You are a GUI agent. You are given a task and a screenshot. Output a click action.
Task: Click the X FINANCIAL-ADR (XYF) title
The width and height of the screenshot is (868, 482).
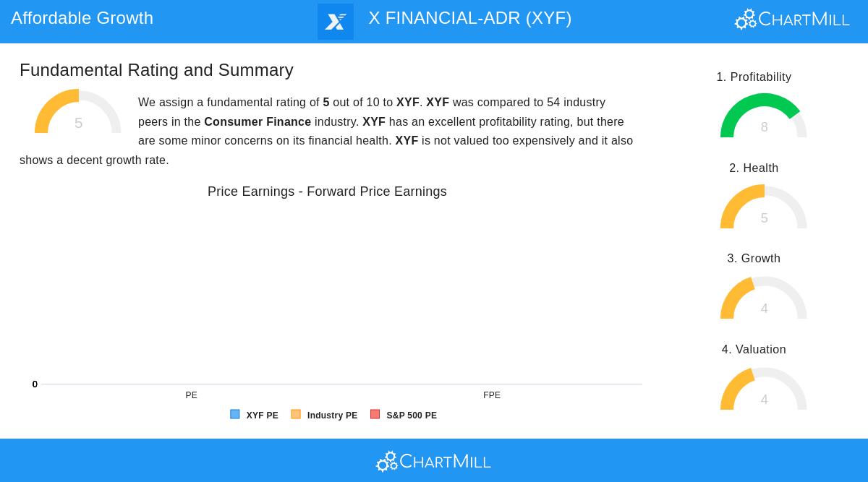(x=470, y=18)
